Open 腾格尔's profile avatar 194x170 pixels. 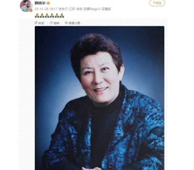[26, 6]
